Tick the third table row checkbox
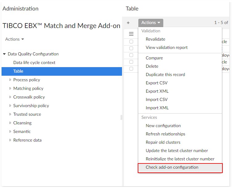The height and width of the screenshot is (189, 232). tap(131, 55)
